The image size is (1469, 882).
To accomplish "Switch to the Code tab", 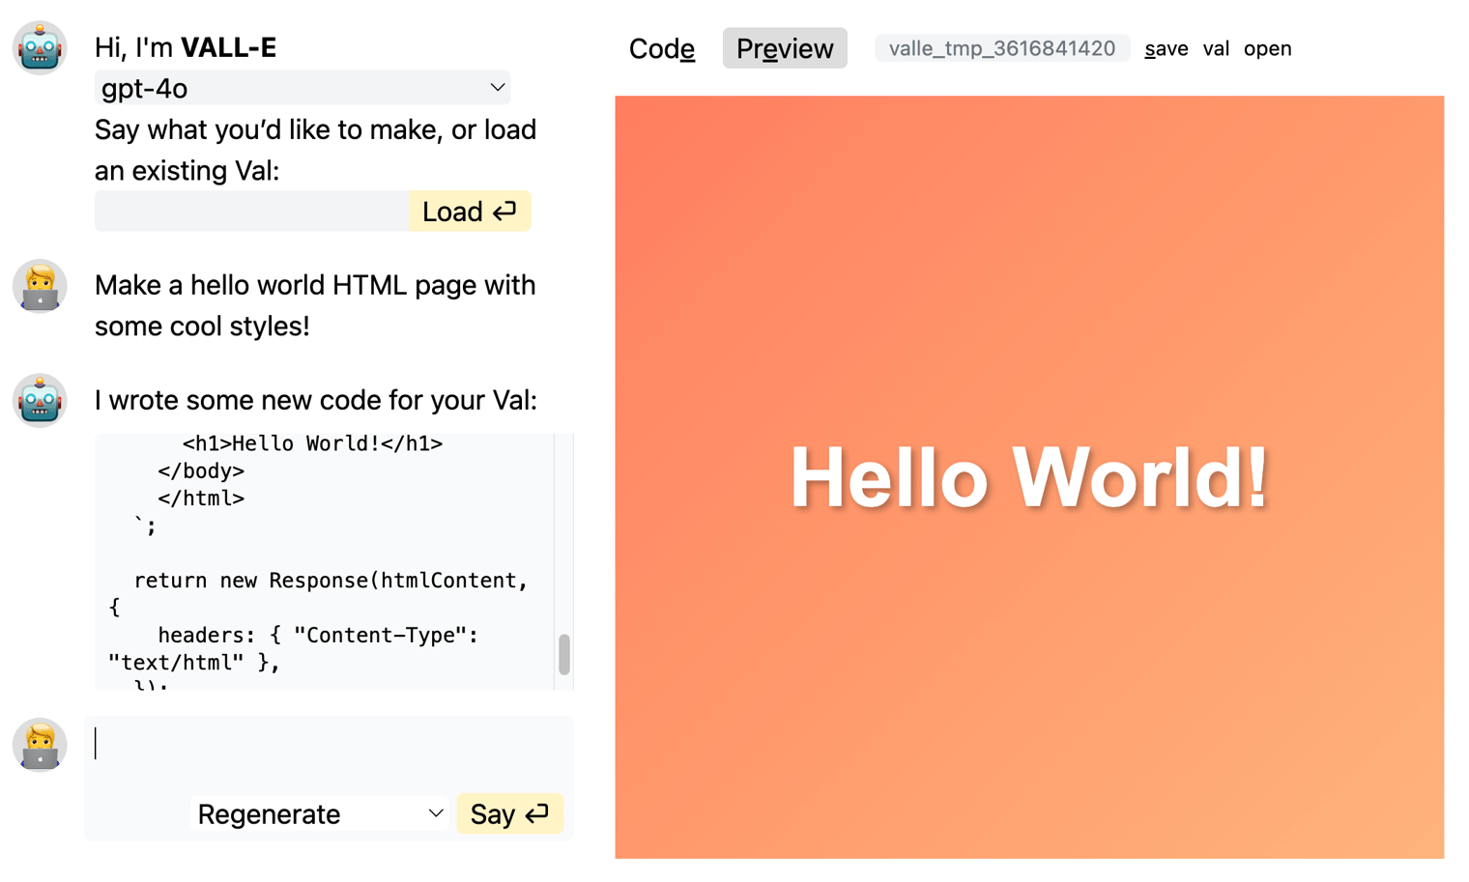I will (x=661, y=48).
